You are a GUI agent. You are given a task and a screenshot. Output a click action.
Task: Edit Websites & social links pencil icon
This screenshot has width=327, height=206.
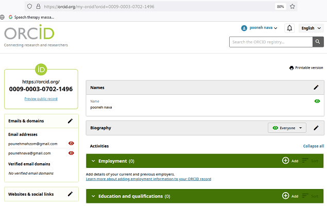pos(70,194)
